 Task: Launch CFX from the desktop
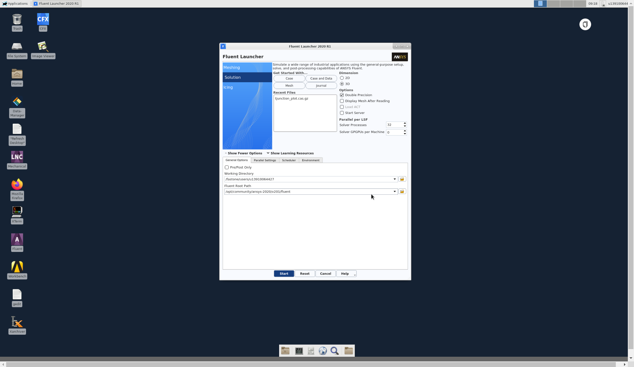click(x=43, y=22)
